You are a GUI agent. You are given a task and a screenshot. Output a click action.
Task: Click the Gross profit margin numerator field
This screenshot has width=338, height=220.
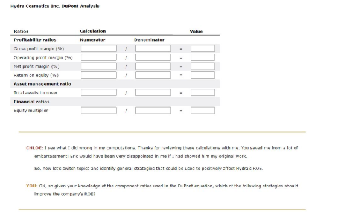coord(99,48)
